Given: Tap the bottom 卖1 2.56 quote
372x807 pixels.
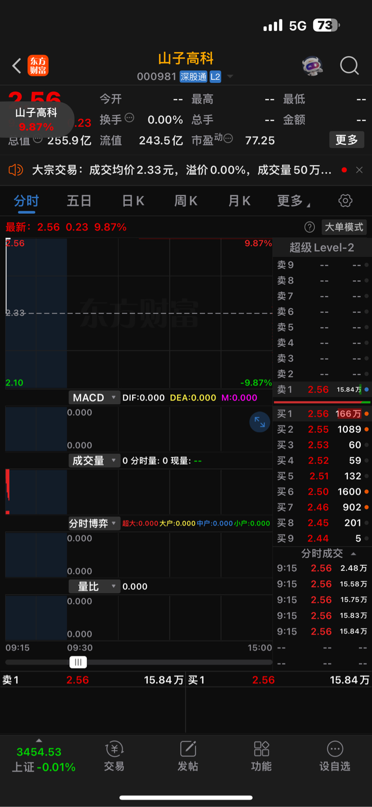Looking at the screenshot, I should pos(93,680).
